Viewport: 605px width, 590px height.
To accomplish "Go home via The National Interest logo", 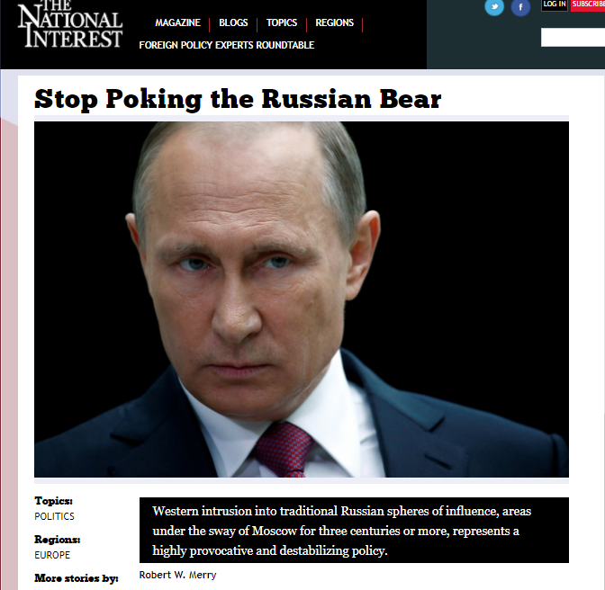I will pos(70,25).
